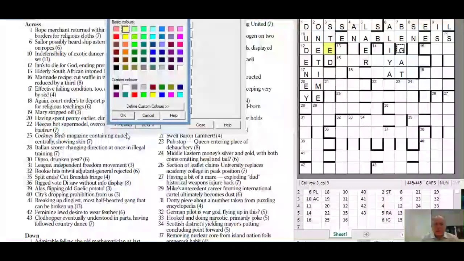Go back with the Previous button

click(123, 125)
